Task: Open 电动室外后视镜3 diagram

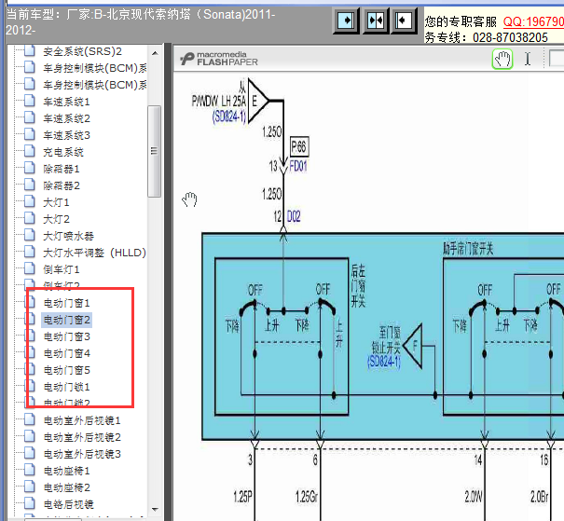Action: tap(82, 454)
